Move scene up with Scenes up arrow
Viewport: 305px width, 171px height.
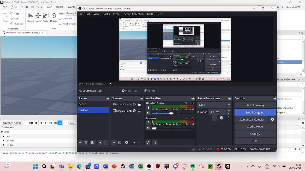[100, 142]
